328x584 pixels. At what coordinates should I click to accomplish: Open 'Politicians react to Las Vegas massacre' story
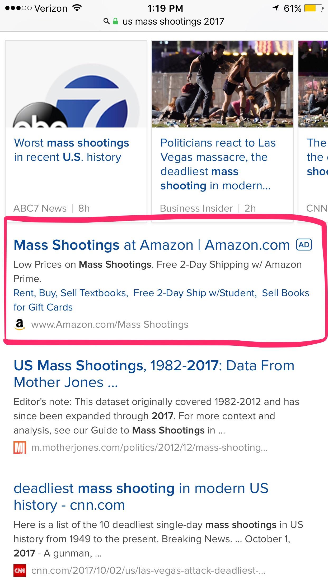pos(218,164)
